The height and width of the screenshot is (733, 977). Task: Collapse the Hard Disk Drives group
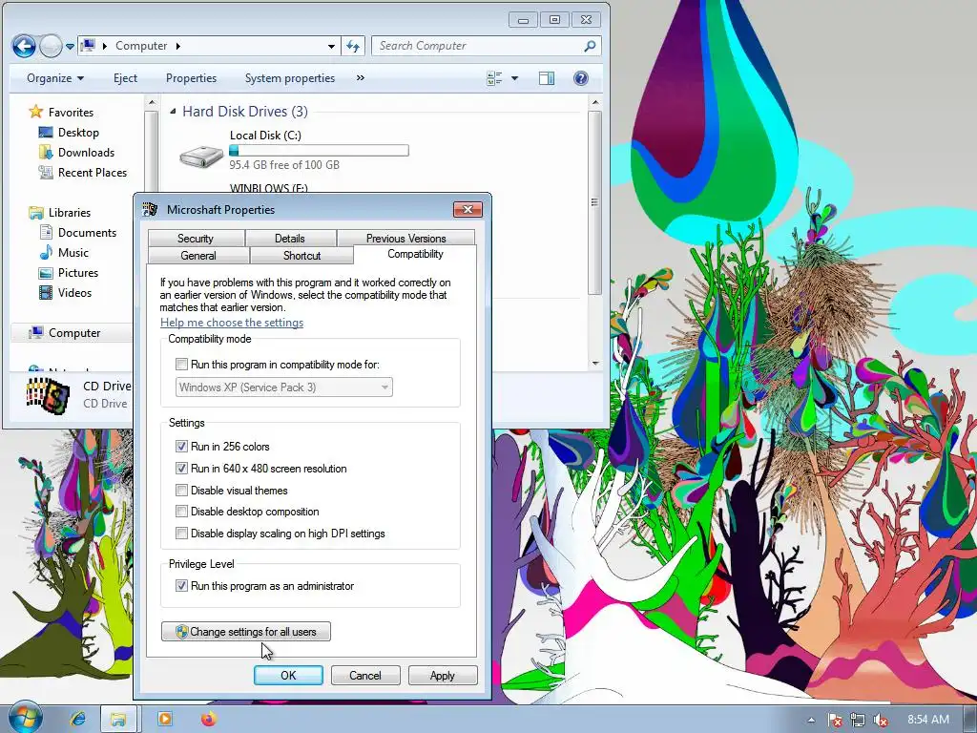174,112
